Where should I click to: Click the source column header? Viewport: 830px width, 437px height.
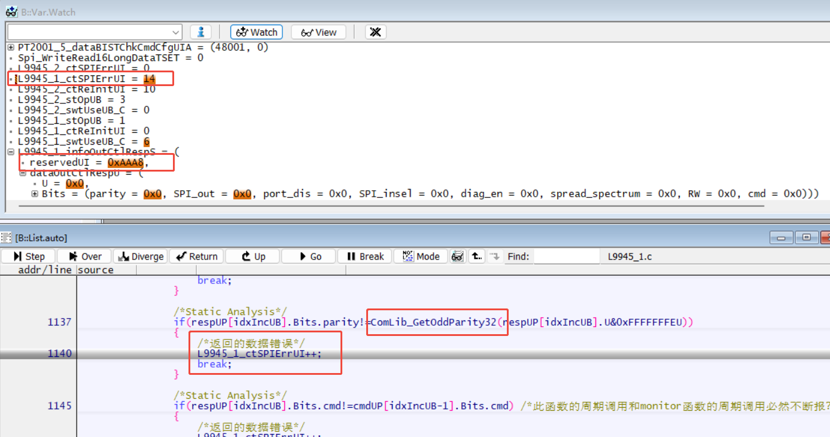[x=96, y=270]
